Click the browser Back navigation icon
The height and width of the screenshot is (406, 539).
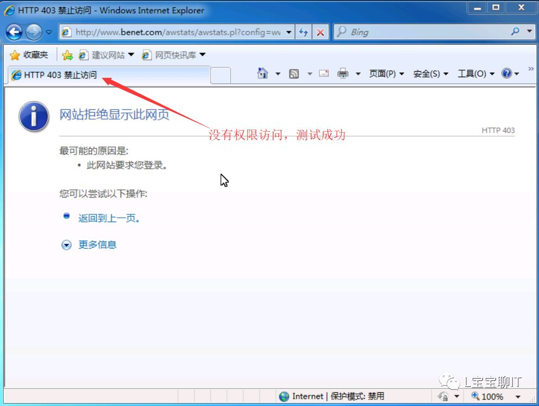pyautogui.click(x=14, y=32)
